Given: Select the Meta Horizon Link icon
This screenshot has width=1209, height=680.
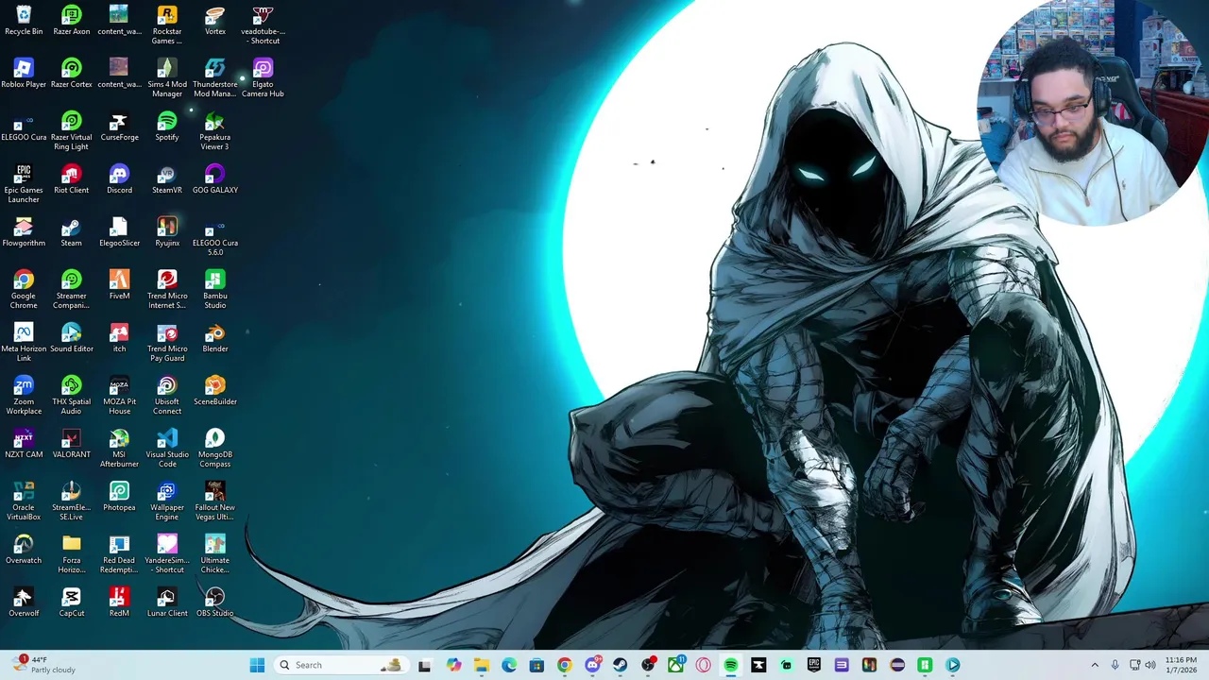Looking at the screenshot, I should (x=24, y=343).
